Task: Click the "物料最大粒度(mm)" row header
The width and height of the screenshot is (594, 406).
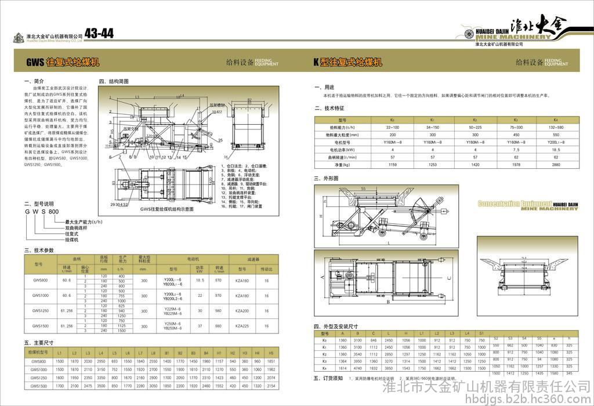Action: tap(342, 135)
